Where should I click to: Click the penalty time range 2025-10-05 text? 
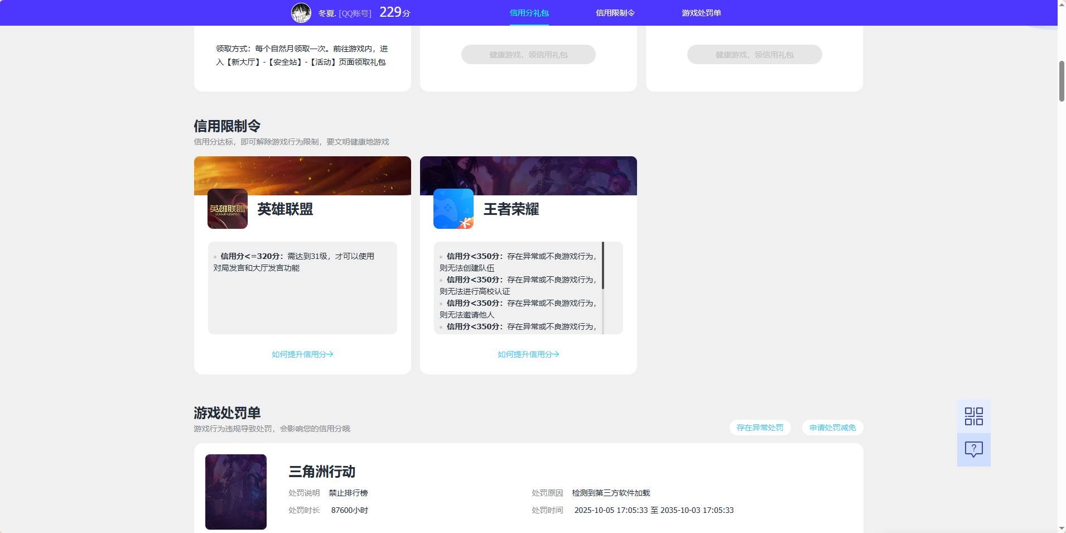(654, 510)
